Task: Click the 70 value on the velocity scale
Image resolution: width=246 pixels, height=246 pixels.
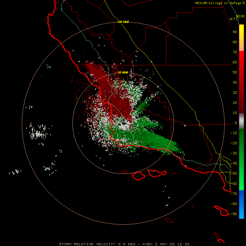Action: 235,52
